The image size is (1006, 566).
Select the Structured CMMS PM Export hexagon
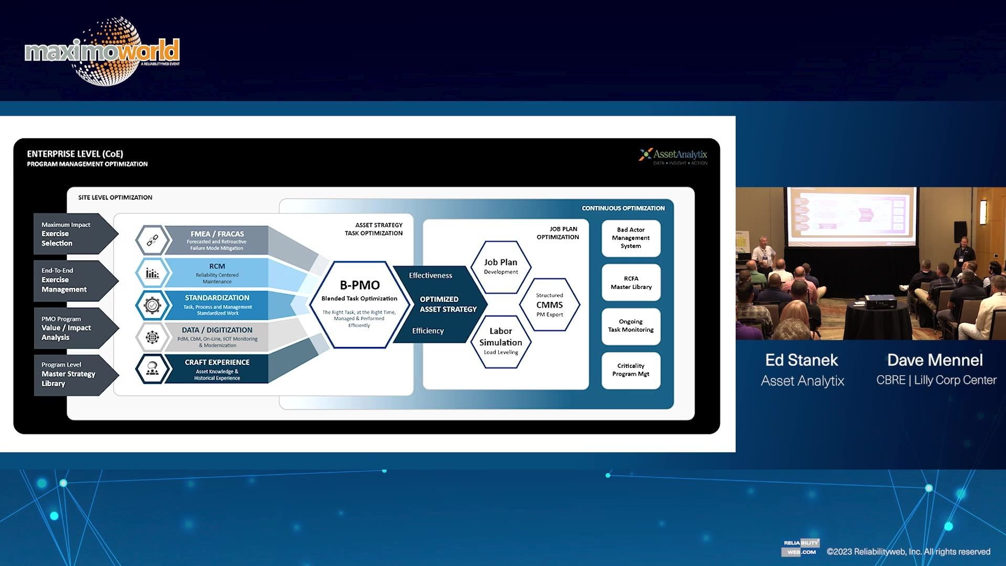(x=549, y=304)
